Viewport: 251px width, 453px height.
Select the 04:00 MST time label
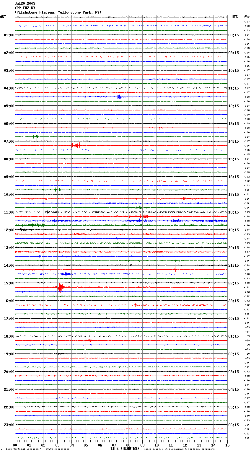pos(9,88)
